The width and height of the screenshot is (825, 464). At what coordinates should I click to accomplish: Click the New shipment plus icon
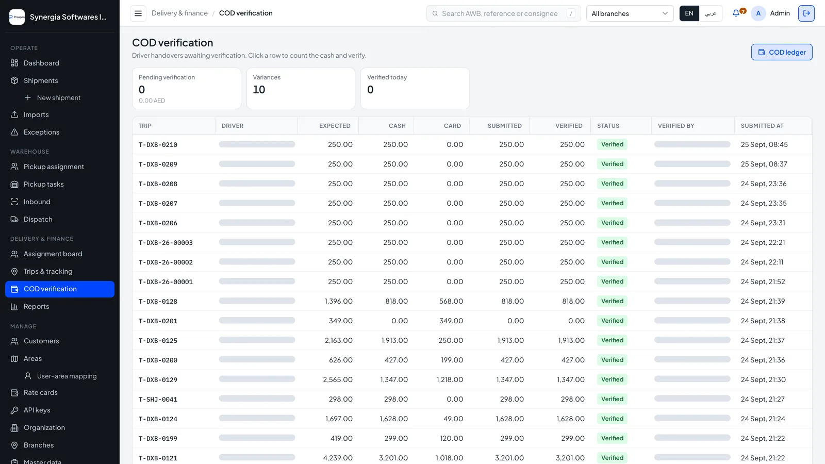(x=28, y=97)
